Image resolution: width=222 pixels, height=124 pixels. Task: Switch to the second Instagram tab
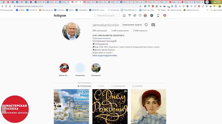[88, 2]
